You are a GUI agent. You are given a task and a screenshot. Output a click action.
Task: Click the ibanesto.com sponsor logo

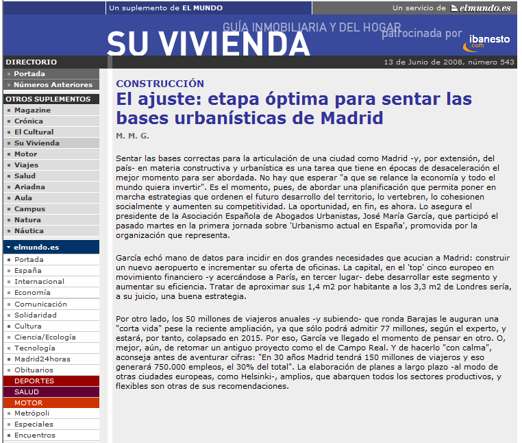488,41
